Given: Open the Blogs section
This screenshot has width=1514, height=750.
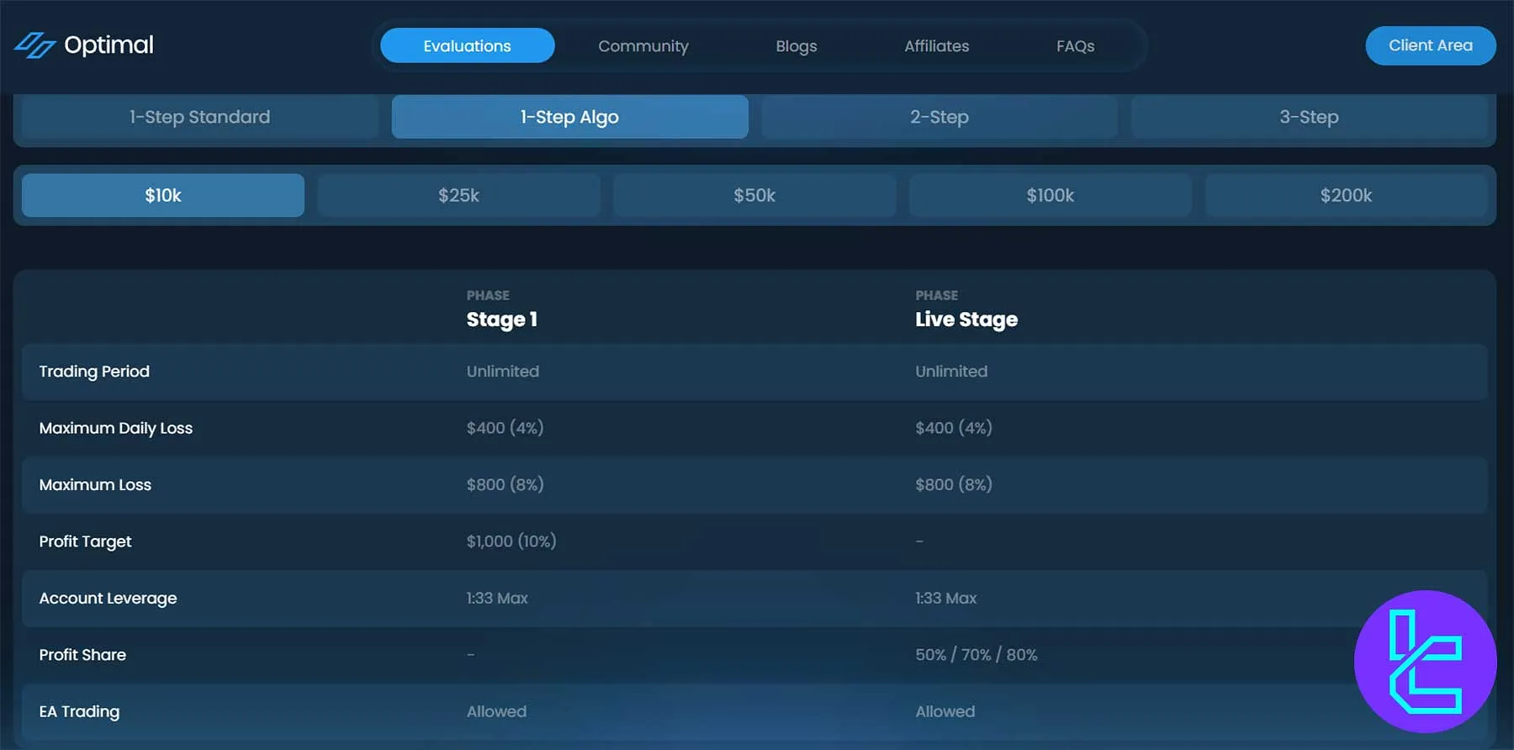Looking at the screenshot, I should point(796,46).
